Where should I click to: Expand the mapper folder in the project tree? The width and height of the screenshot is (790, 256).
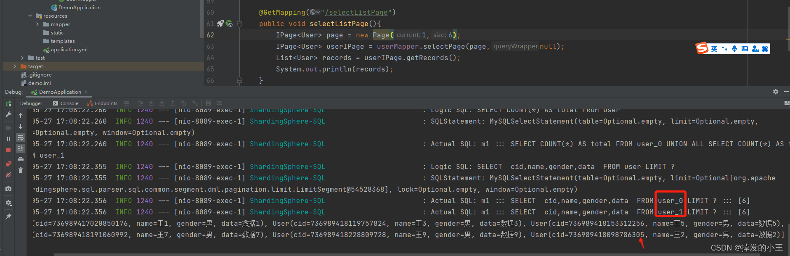pos(37,24)
